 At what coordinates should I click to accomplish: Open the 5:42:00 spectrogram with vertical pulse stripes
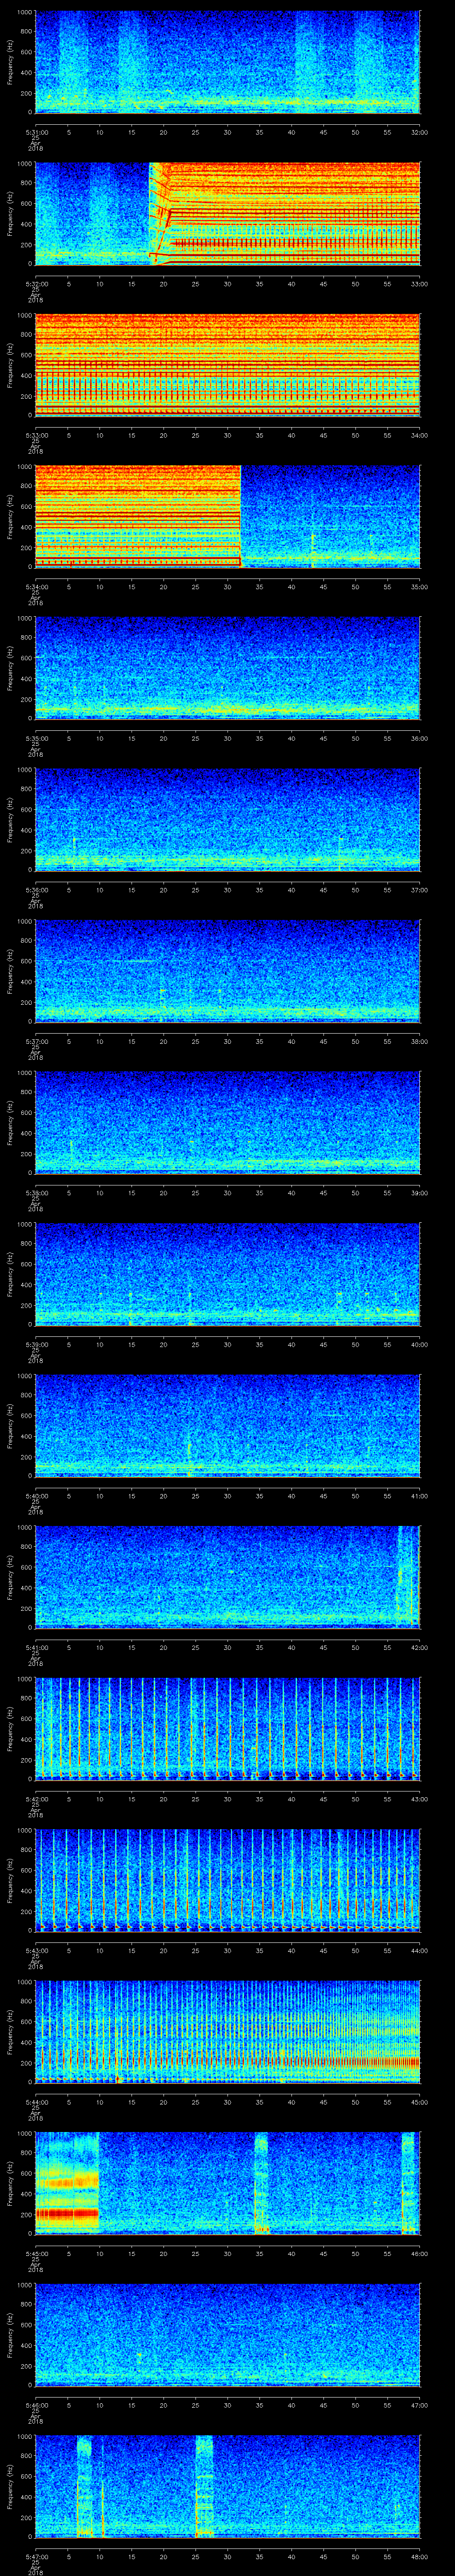[x=227, y=1728]
